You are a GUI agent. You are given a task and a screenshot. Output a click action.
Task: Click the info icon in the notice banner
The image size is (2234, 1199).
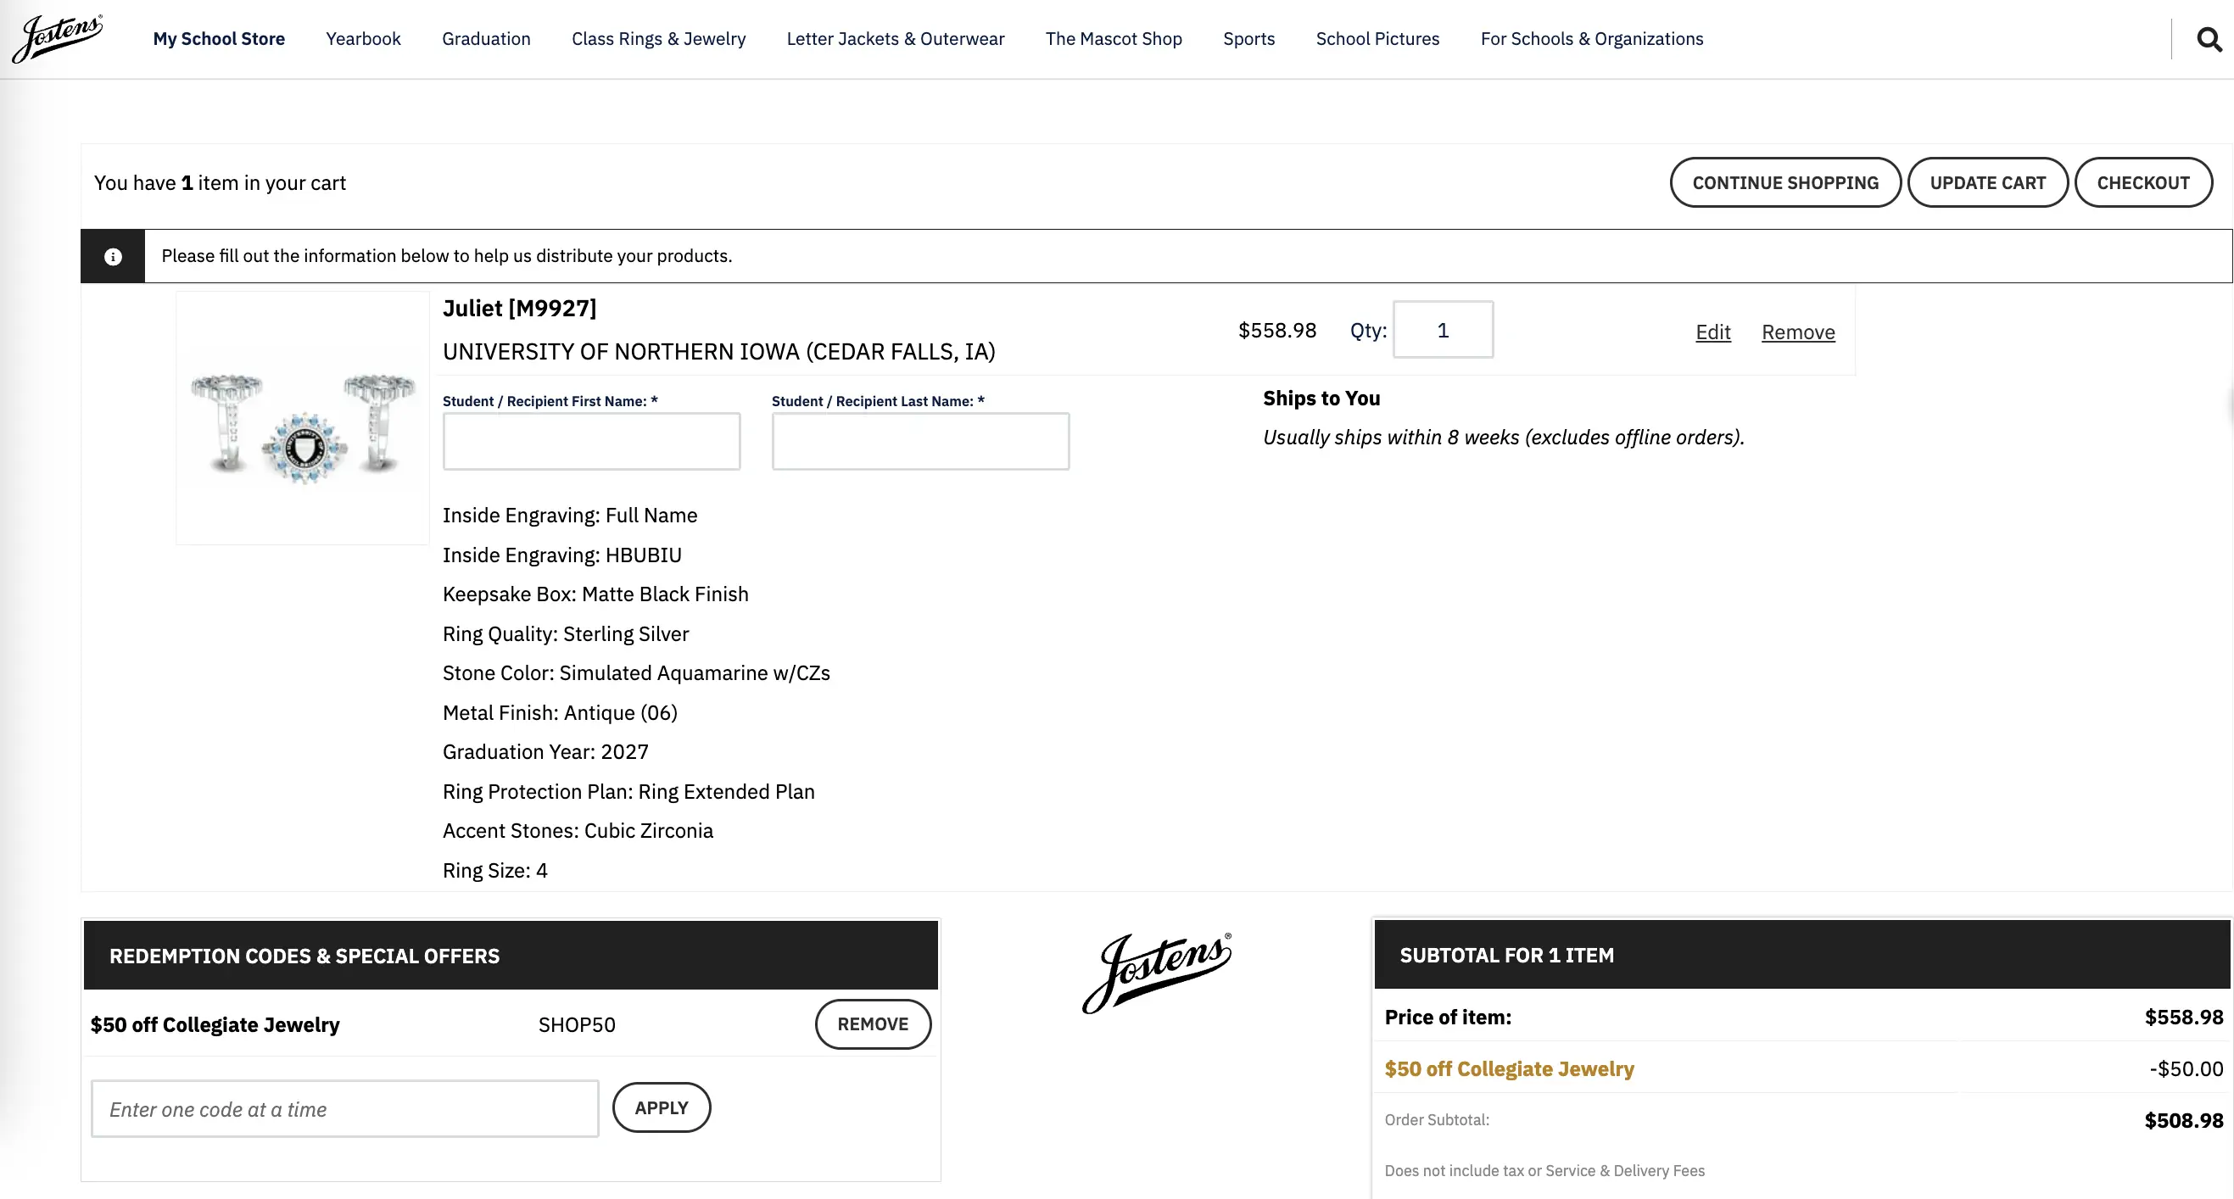[112, 256]
